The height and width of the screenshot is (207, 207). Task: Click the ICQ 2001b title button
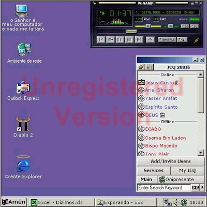179,67
